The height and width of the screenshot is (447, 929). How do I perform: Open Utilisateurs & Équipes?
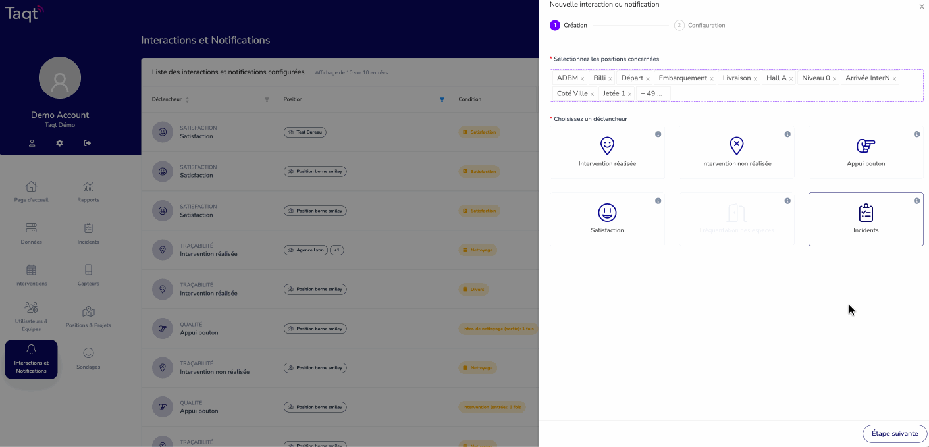tap(31, 317)
